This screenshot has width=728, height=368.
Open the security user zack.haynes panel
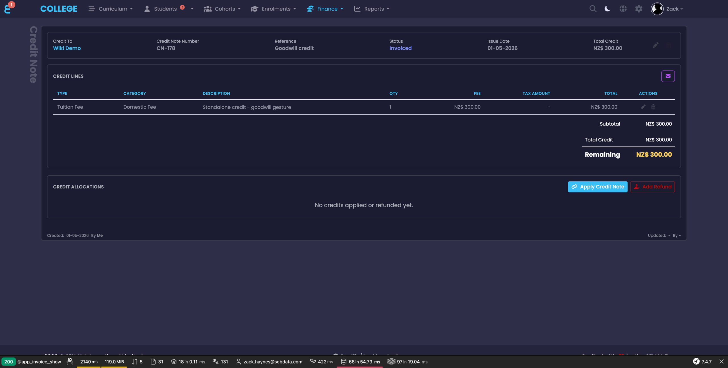tap(269, 362)
